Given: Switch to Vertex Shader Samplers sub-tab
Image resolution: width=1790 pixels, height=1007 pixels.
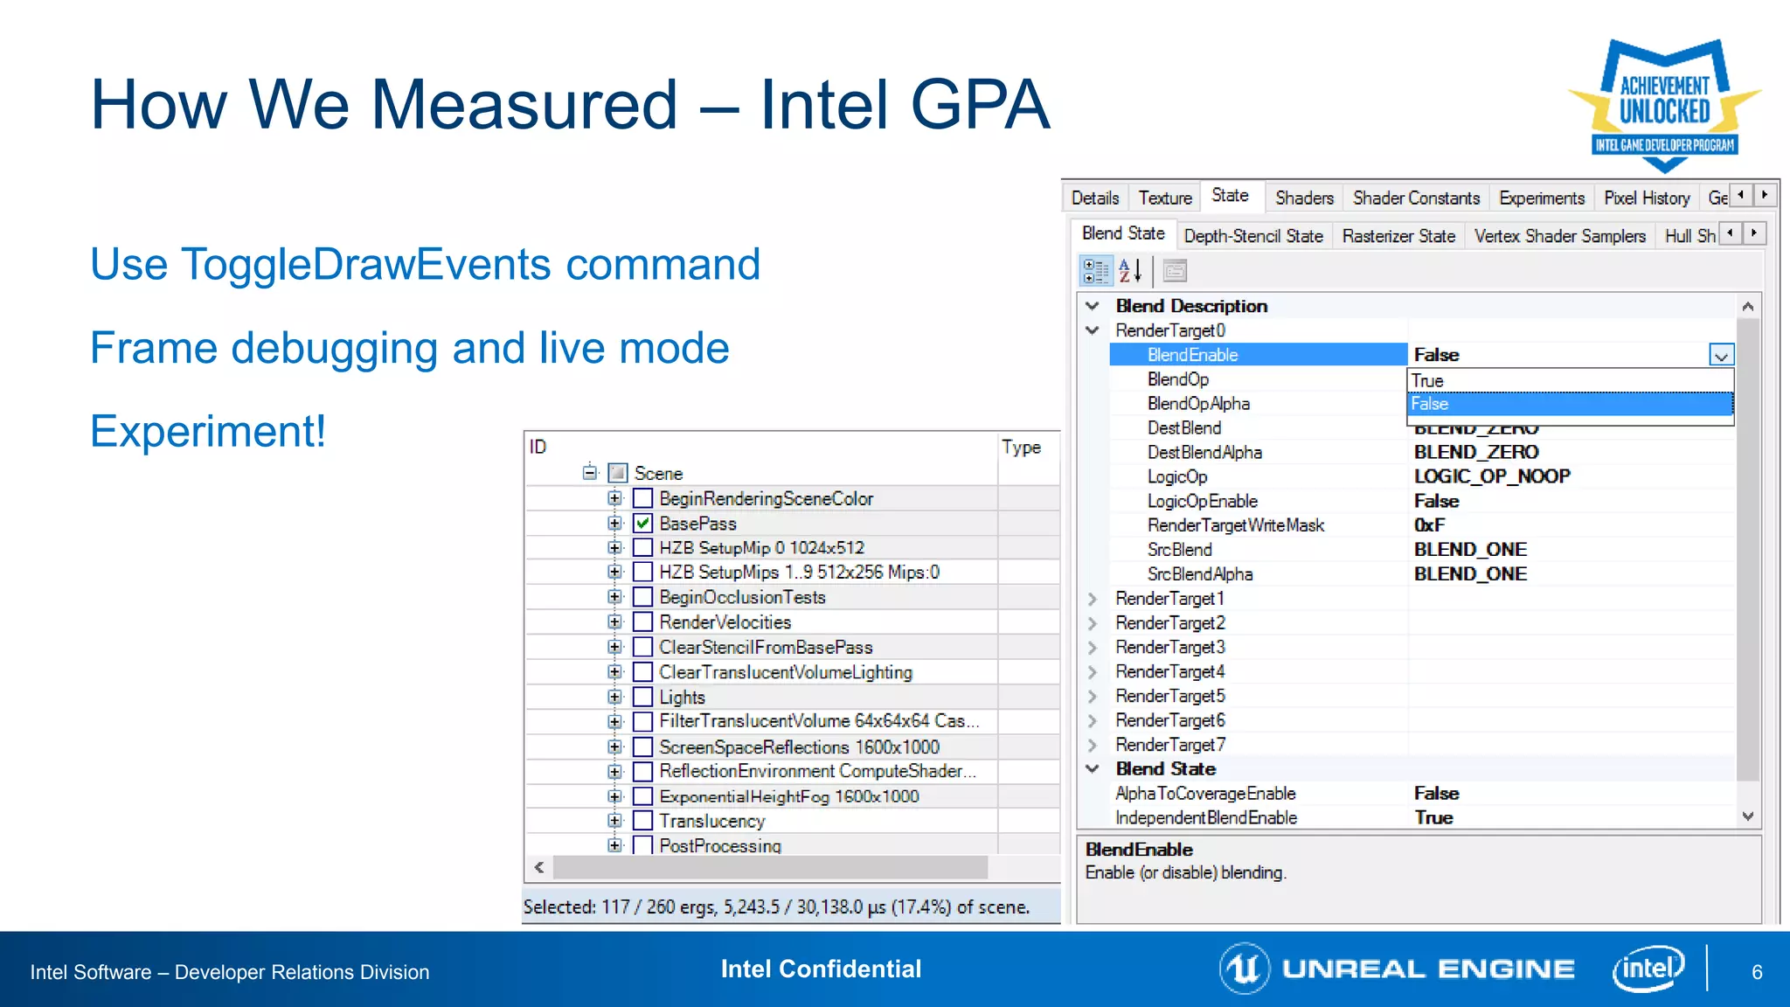Looking at the screenshot, I should pos(1560,236).
